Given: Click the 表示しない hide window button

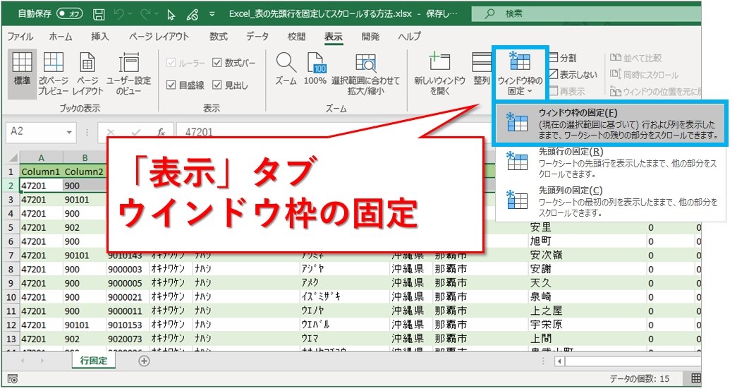Looking at the screenshot, I should pyautogui.click(x=573, y=74).
